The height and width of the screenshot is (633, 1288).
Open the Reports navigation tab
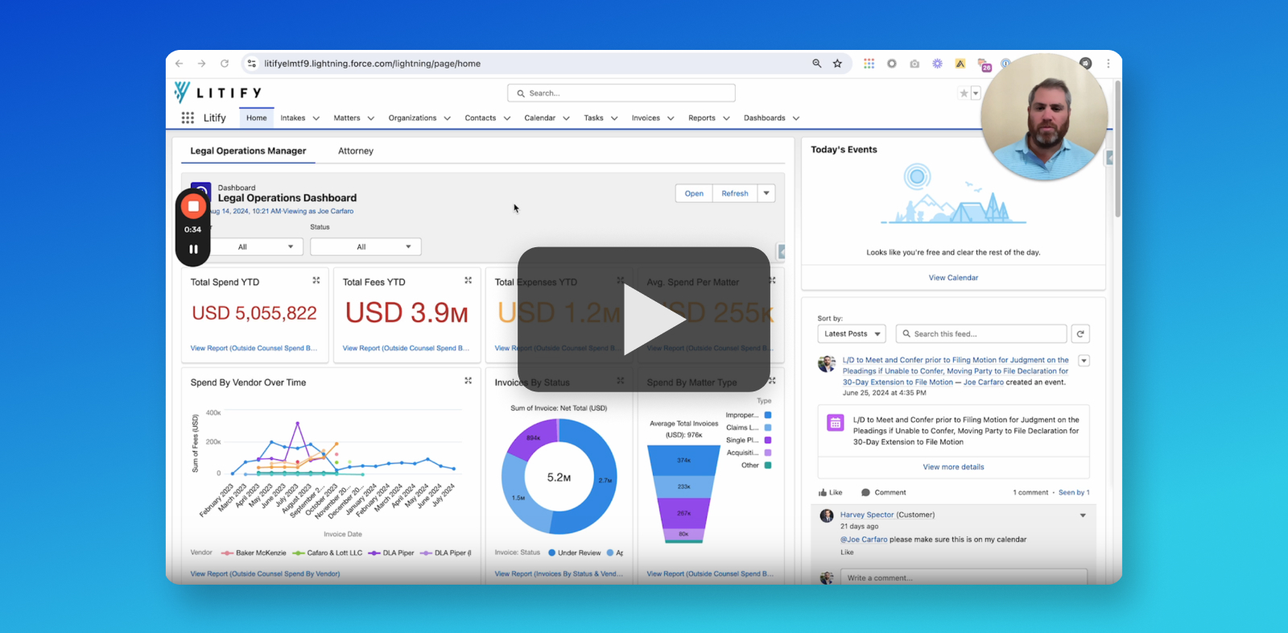coord(702,118)
